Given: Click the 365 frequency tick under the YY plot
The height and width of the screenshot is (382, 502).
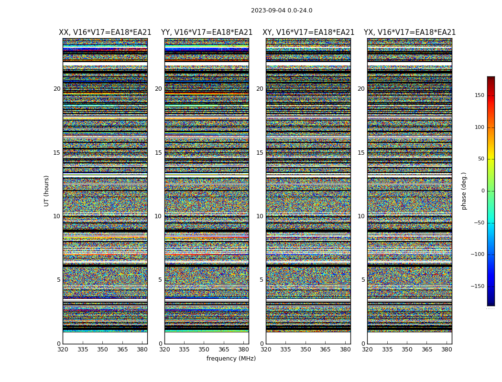Looking at the screenshot, I should [224, 350].
